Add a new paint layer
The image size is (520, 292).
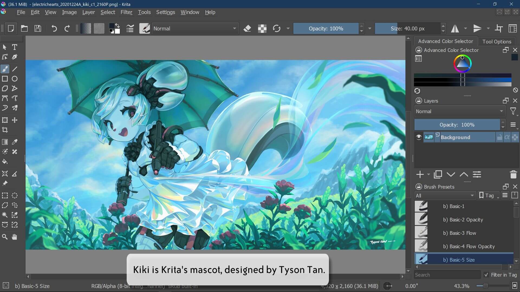point(420,174)
